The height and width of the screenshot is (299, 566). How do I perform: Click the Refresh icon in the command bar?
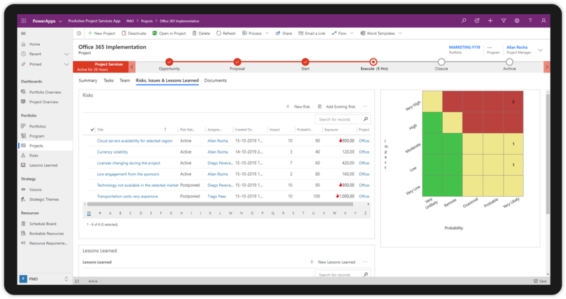219,33
